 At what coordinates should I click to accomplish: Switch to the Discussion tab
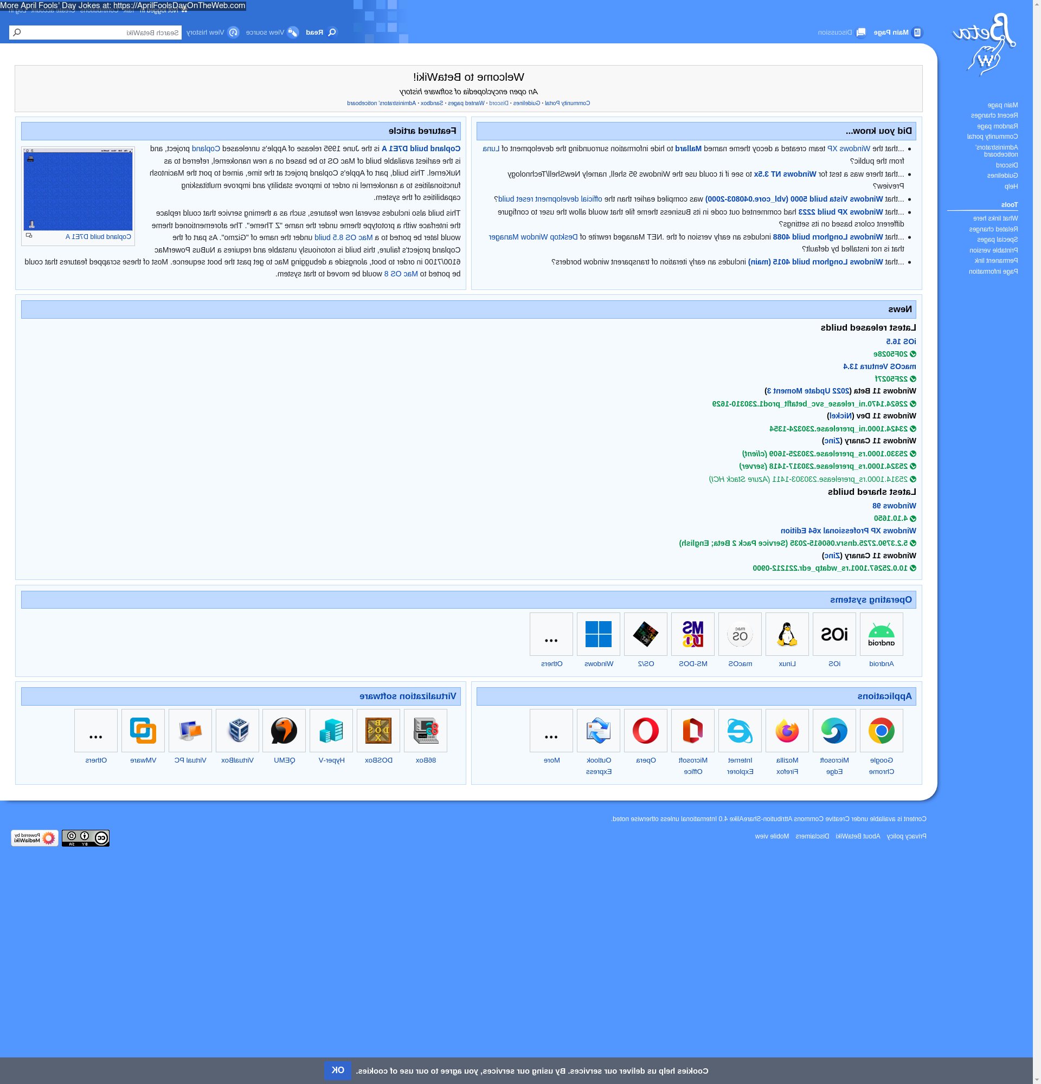click(x=841, y=33)
